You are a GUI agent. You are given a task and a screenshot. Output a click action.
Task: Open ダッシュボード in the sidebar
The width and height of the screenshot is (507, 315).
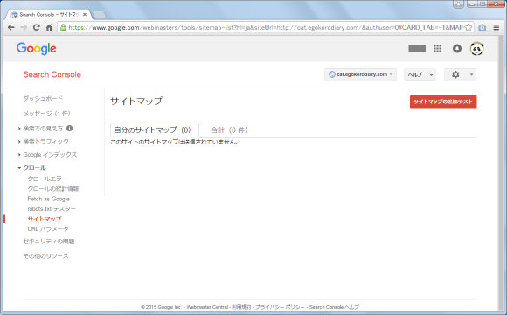coord(43,98)
